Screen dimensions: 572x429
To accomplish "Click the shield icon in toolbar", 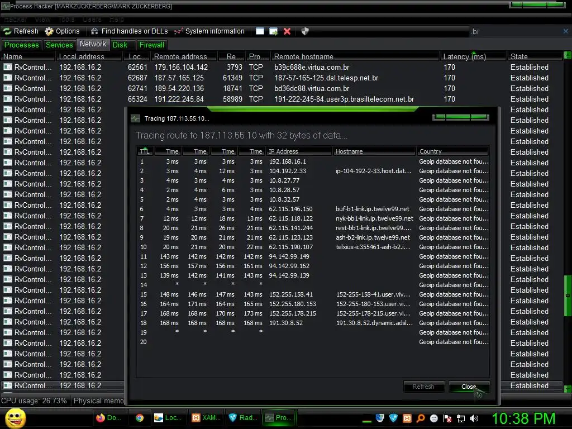I will (x=305, y=31).
